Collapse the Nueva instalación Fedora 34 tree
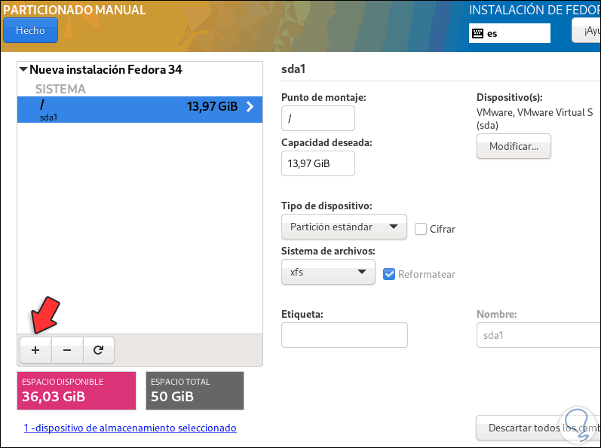 pyautogui.click(x=23, y=70)
